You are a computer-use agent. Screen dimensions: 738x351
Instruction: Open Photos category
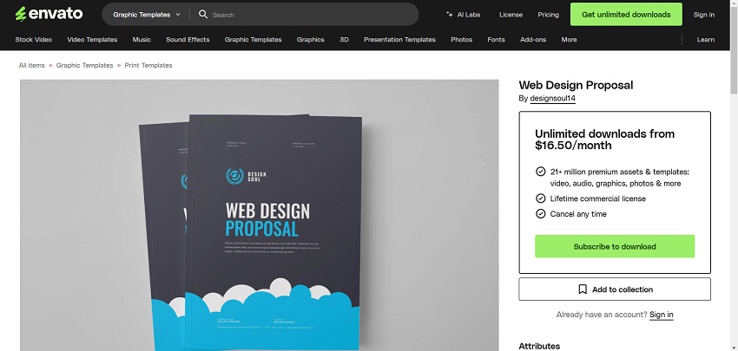[x=461, y=40]
